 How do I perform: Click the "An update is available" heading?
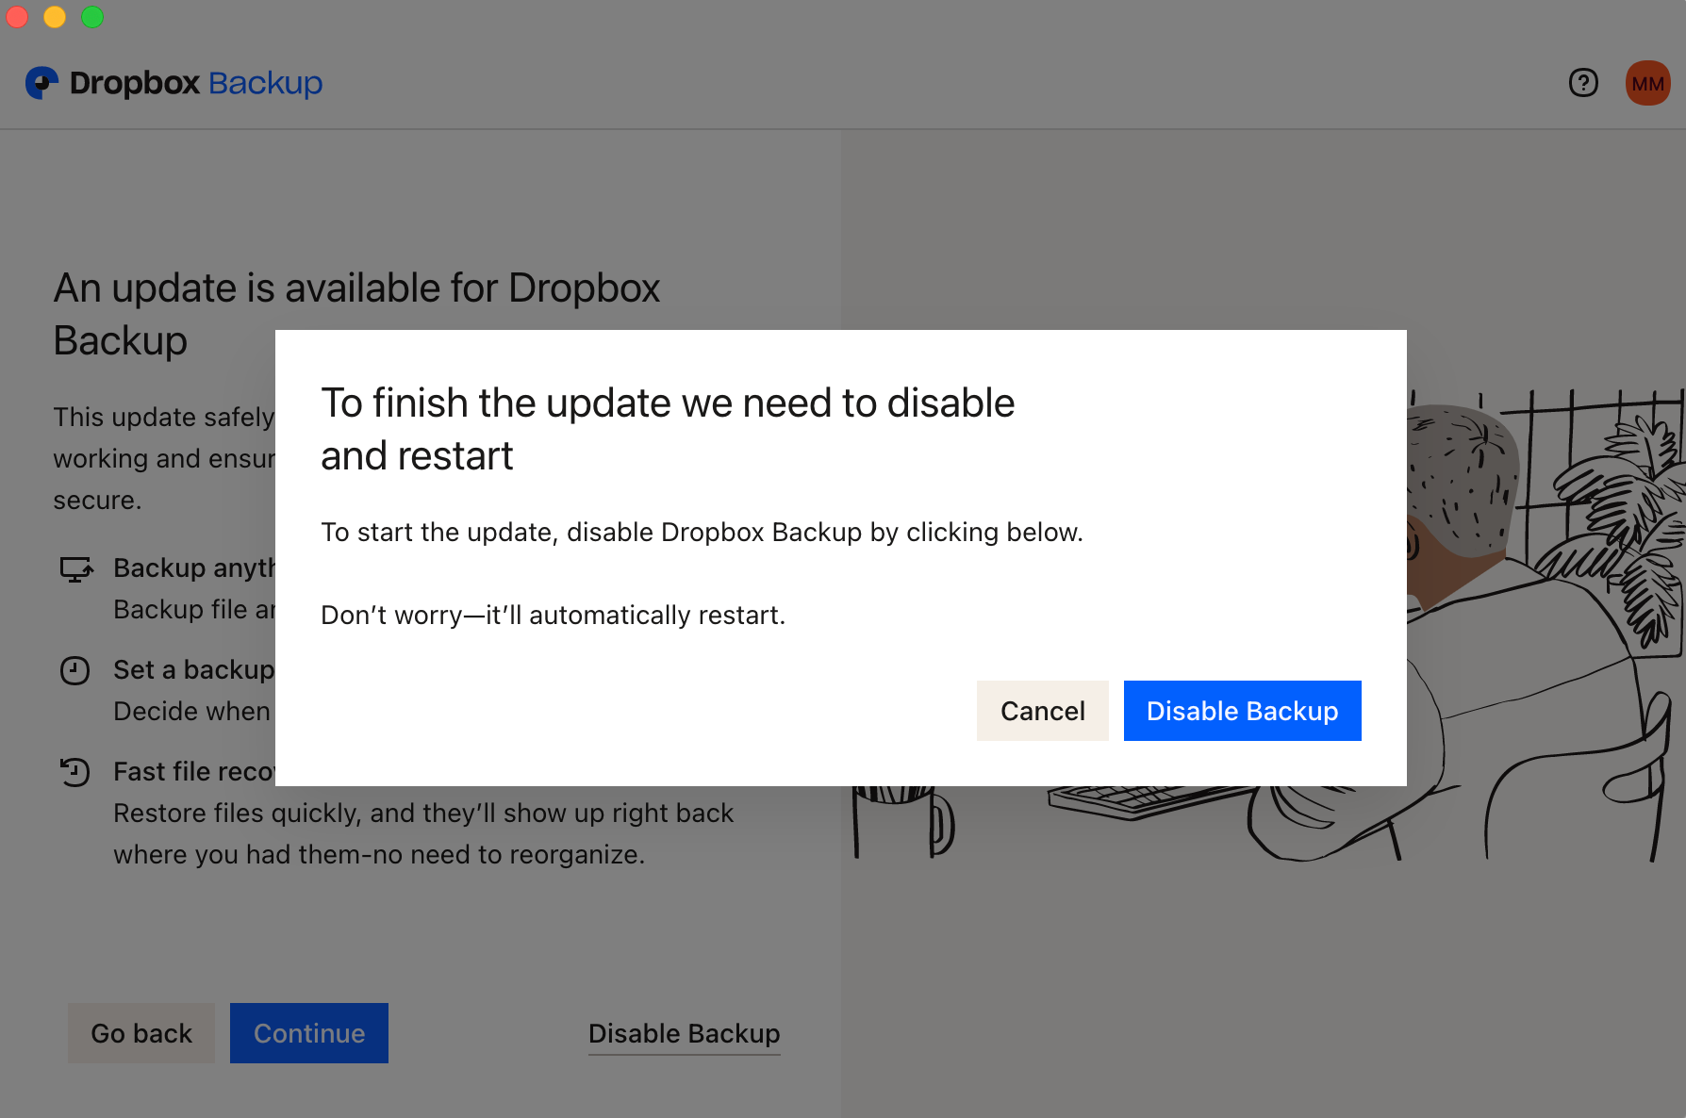[356, 314]
